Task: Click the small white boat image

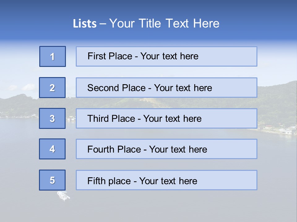Action: pyautogui.click(x=63, y=195)
